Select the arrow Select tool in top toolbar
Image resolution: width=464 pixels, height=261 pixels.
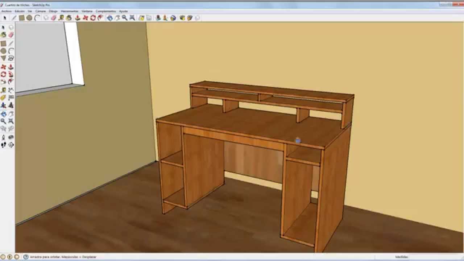point(5,18)
